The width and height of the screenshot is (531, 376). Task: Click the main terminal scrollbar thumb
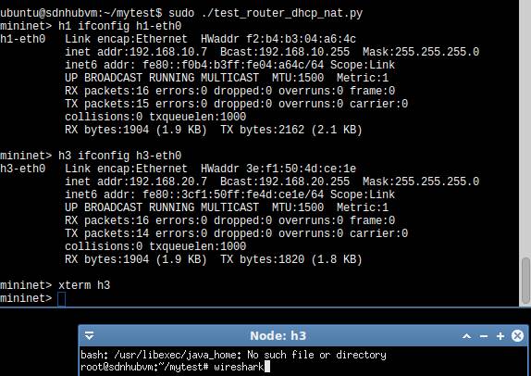[x=525, y=280]
